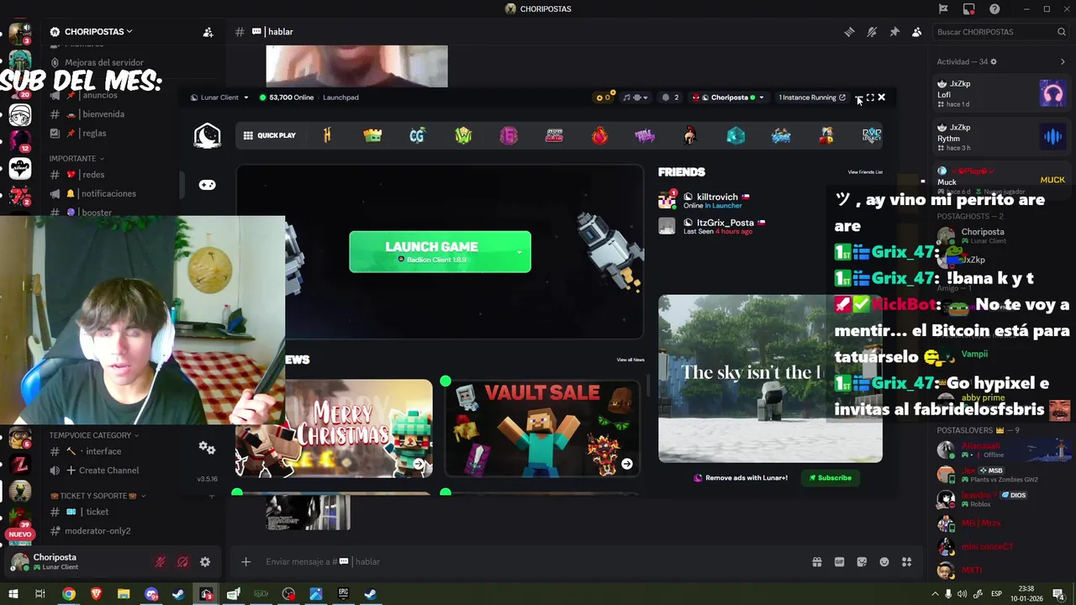
Task: Toggle microphone mute in the Discord user panel
Action: point(160,562)
